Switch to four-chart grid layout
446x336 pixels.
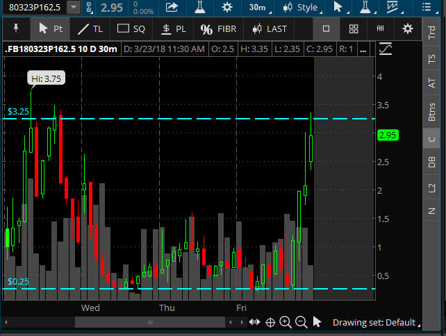(x=354, y=28)
